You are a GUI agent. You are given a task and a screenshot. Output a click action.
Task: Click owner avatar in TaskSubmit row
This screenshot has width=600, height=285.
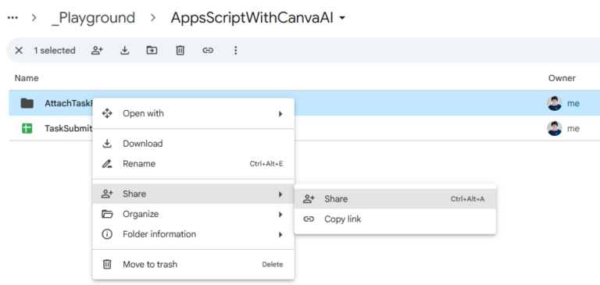[x=555, y=129]
